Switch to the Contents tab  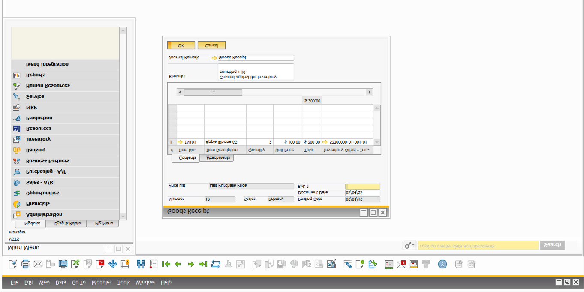pos(186,158)
